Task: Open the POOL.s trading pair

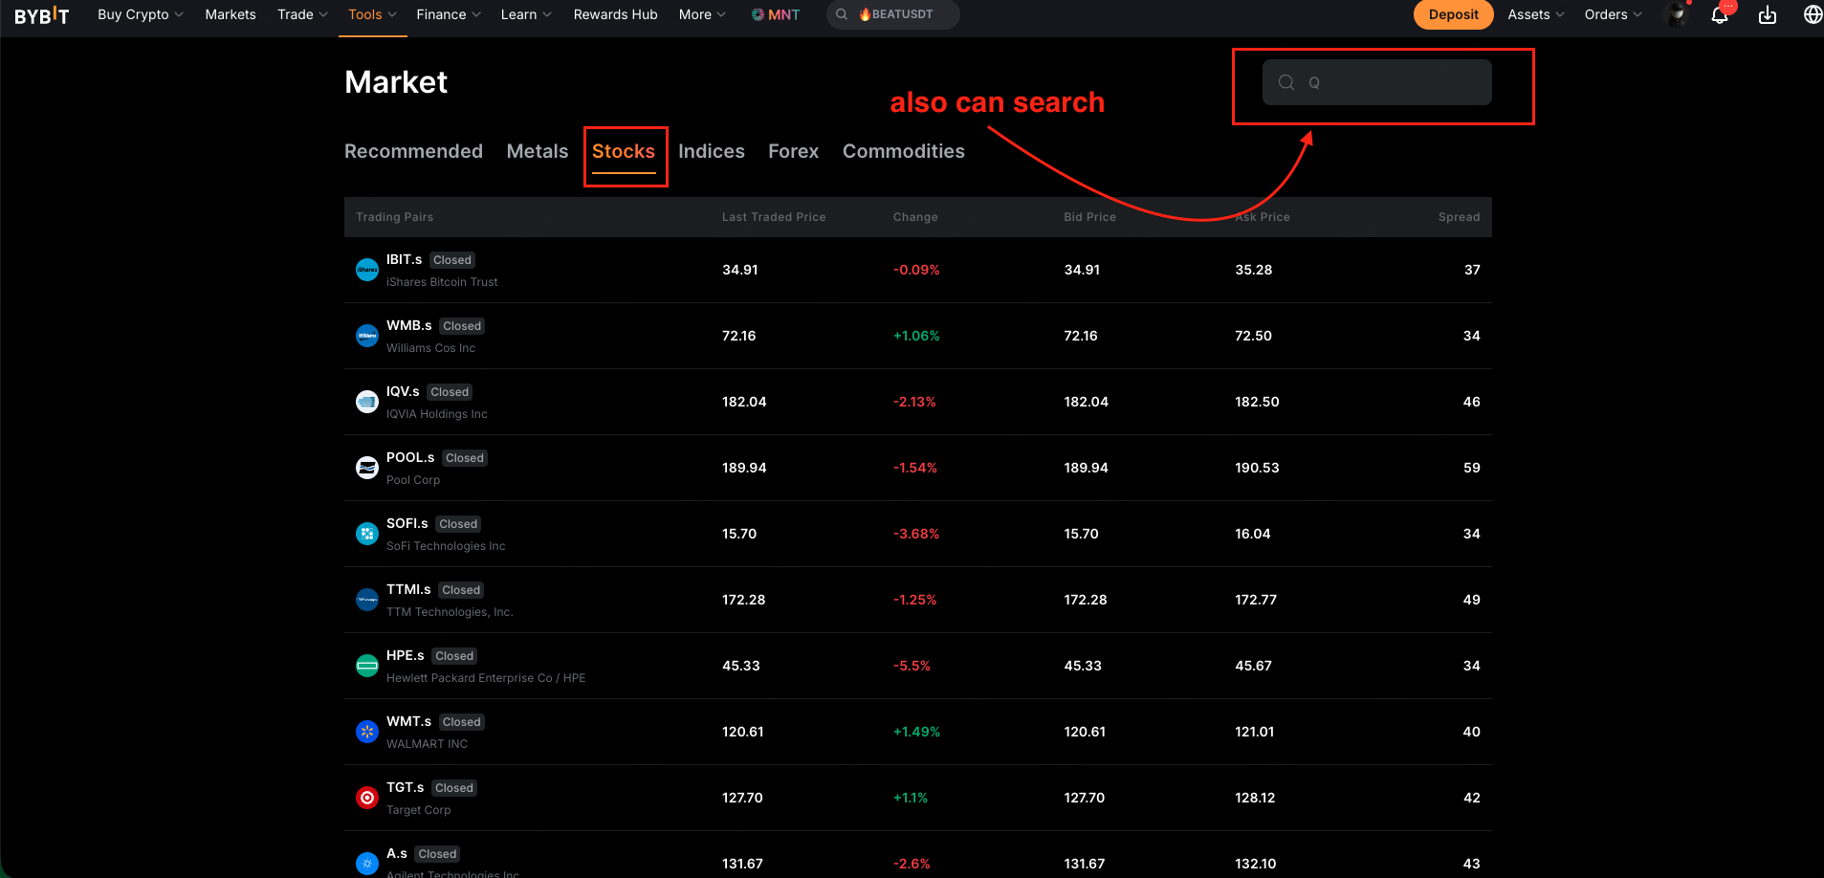Action: click(918, 468)
